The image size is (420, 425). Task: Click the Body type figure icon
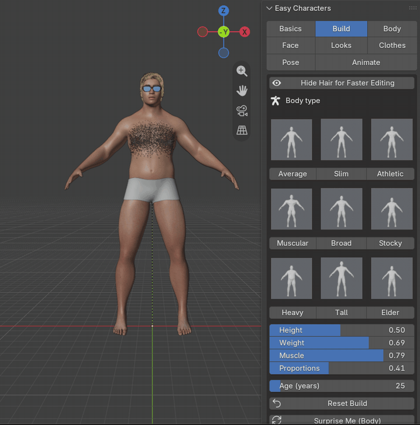pos(275,101)
